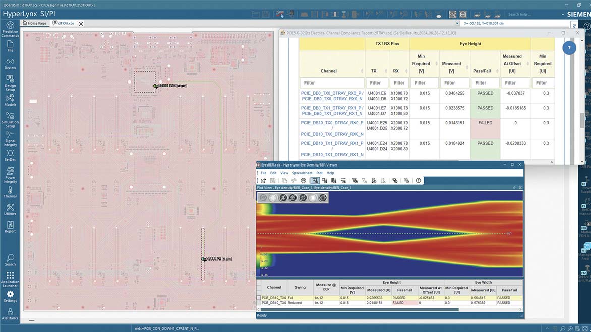Viewport: 591px width, 332px height.
Task: Click the help question icon in BER Viewer toolbar
Action: click(419, 181)
